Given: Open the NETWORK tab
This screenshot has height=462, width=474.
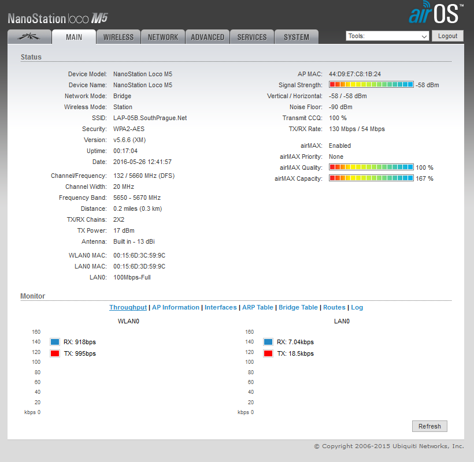Looking at the screenshot, I should click(x=163, y=37).
